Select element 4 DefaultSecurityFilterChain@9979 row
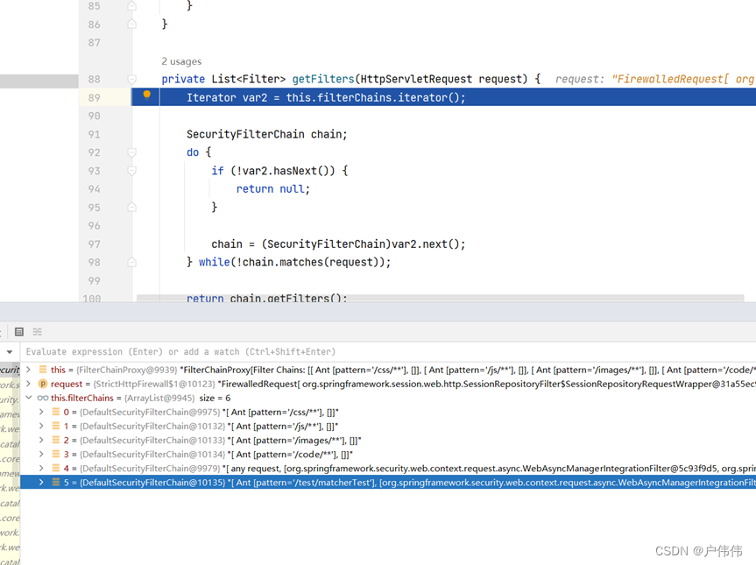The width and height of the screenshot is (756, 565). 388,468
